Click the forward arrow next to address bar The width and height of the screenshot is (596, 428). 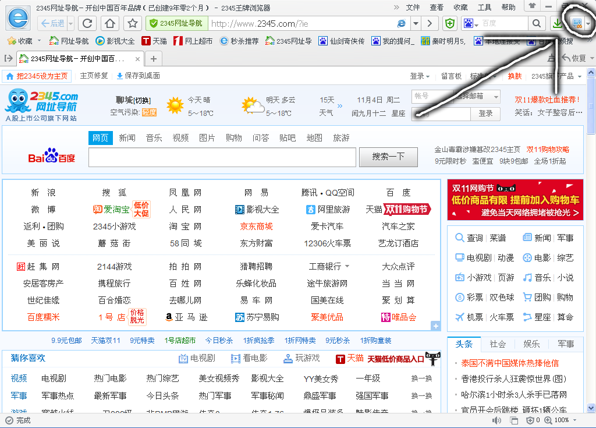point(430,24)
